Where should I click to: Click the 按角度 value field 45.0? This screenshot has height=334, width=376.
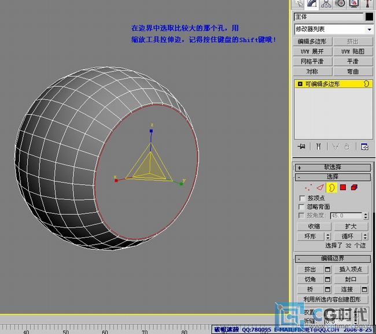[346, 216]
